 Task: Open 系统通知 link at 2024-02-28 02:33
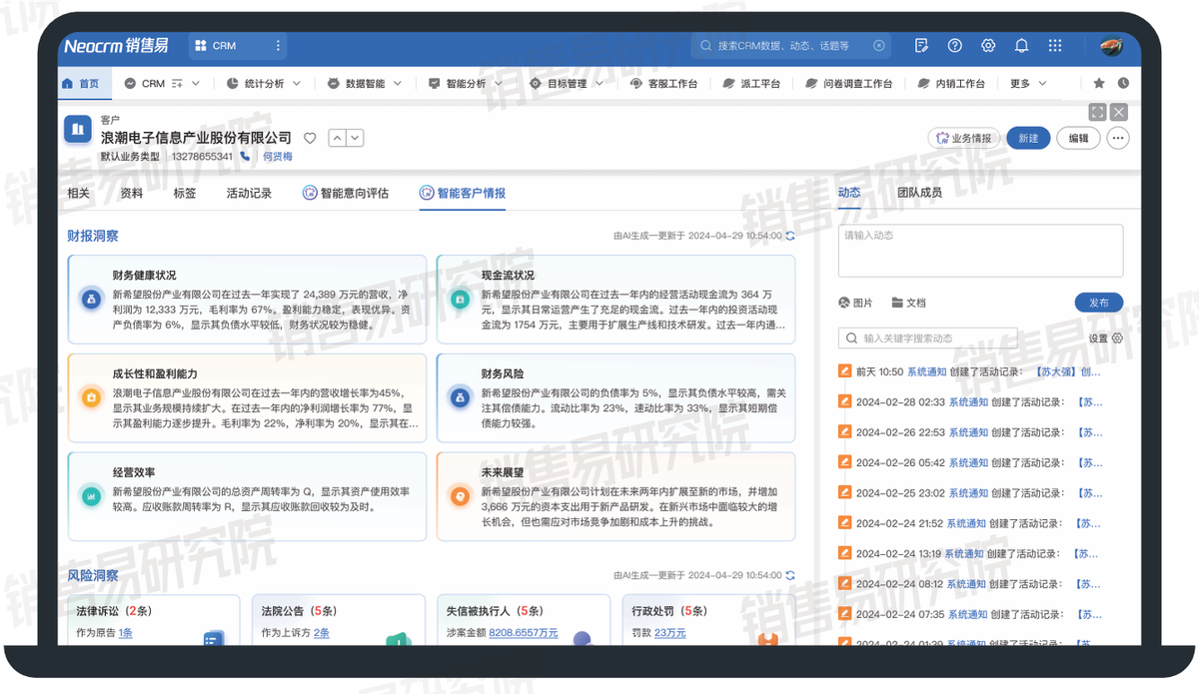968,401
